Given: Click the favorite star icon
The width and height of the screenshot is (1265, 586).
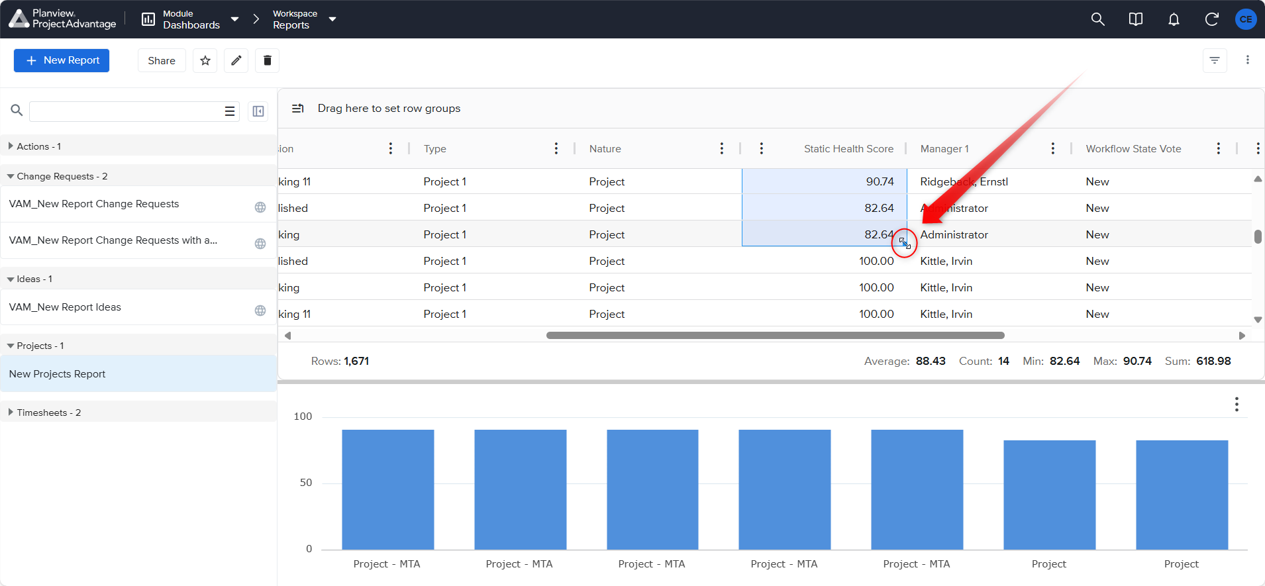Looking at the screenshot, I should click(x=205, y=60).
